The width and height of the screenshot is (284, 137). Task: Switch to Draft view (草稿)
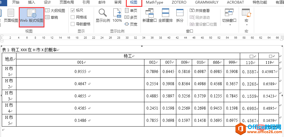52,17
